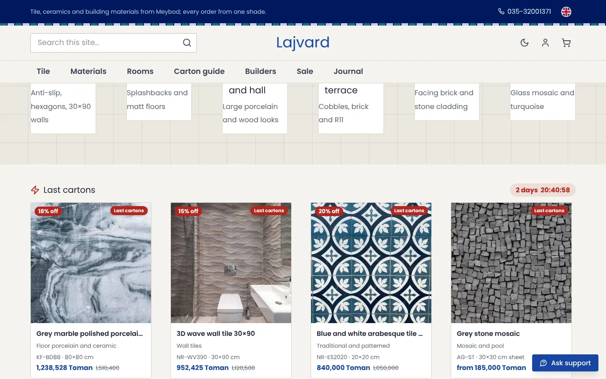Click the 18% off badge

click(48, 211)
